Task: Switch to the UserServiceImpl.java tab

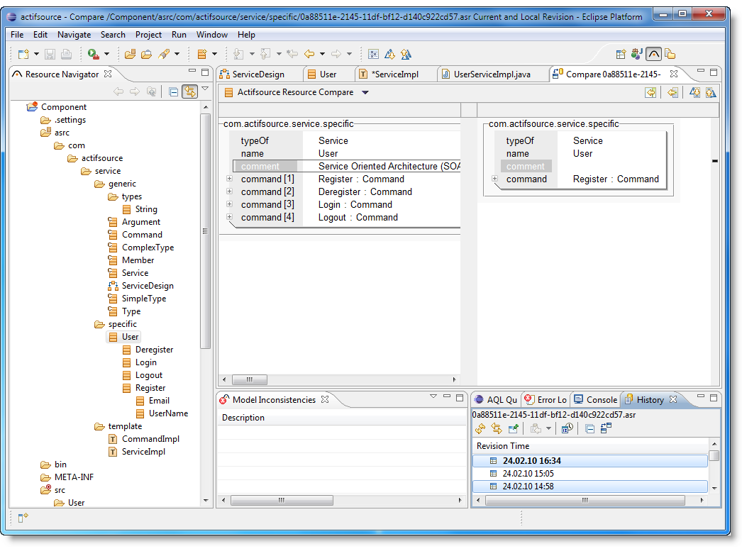Action: coord(492,74)
